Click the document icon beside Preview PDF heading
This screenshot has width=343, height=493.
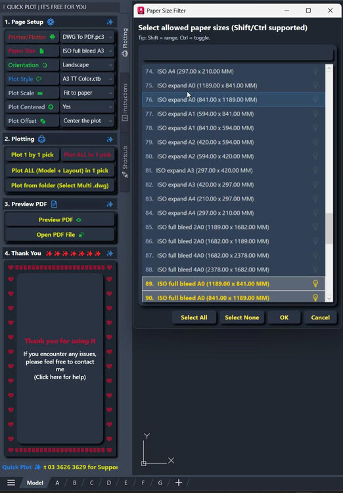54,204
